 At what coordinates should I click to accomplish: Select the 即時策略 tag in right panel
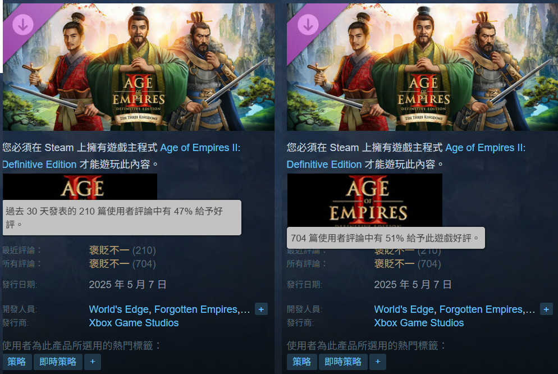343,362
